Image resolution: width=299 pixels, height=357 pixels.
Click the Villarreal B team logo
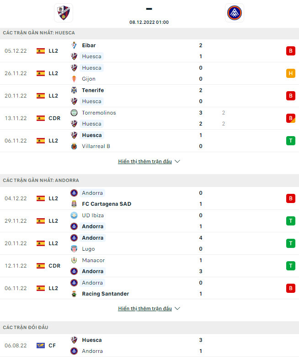[74, 146]
